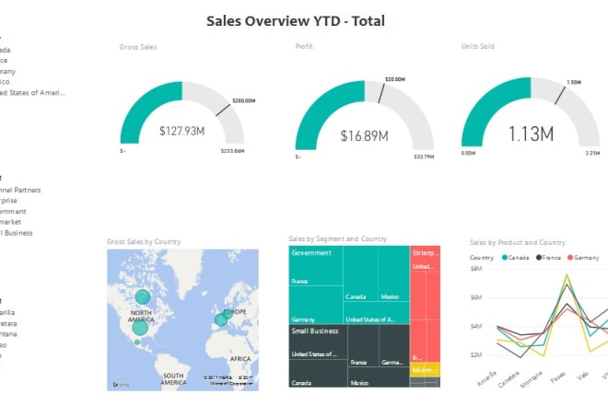Select Small Business Germany treemap cell
Screen dimensions: 608x405
point(394,346)
